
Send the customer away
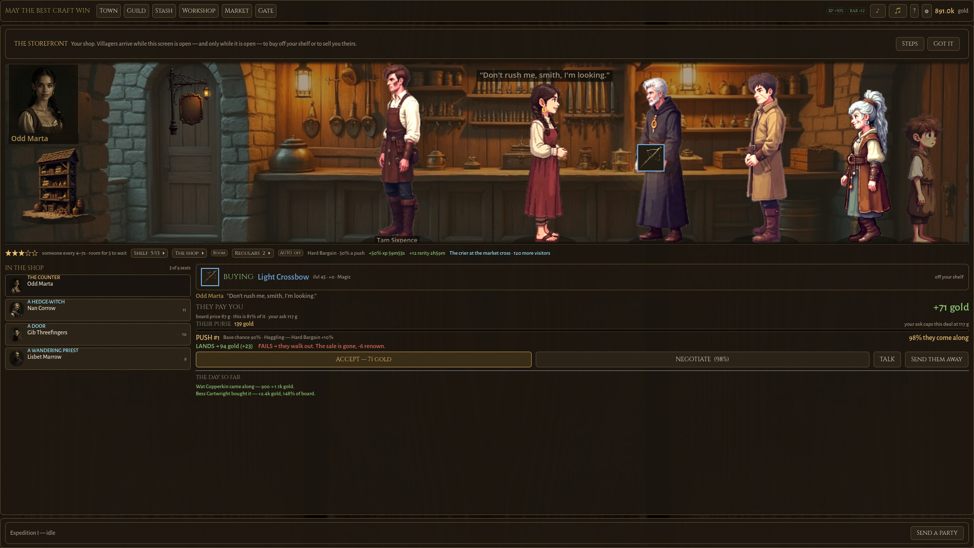pyautogui.click(x=936, y=359)
